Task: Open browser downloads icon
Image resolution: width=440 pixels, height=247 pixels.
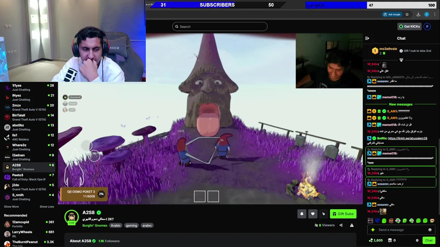Action: click(x=418, y=14)
